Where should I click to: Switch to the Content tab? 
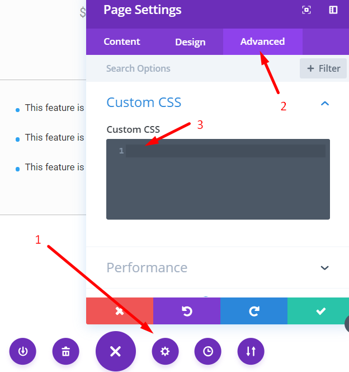(122, 41)
